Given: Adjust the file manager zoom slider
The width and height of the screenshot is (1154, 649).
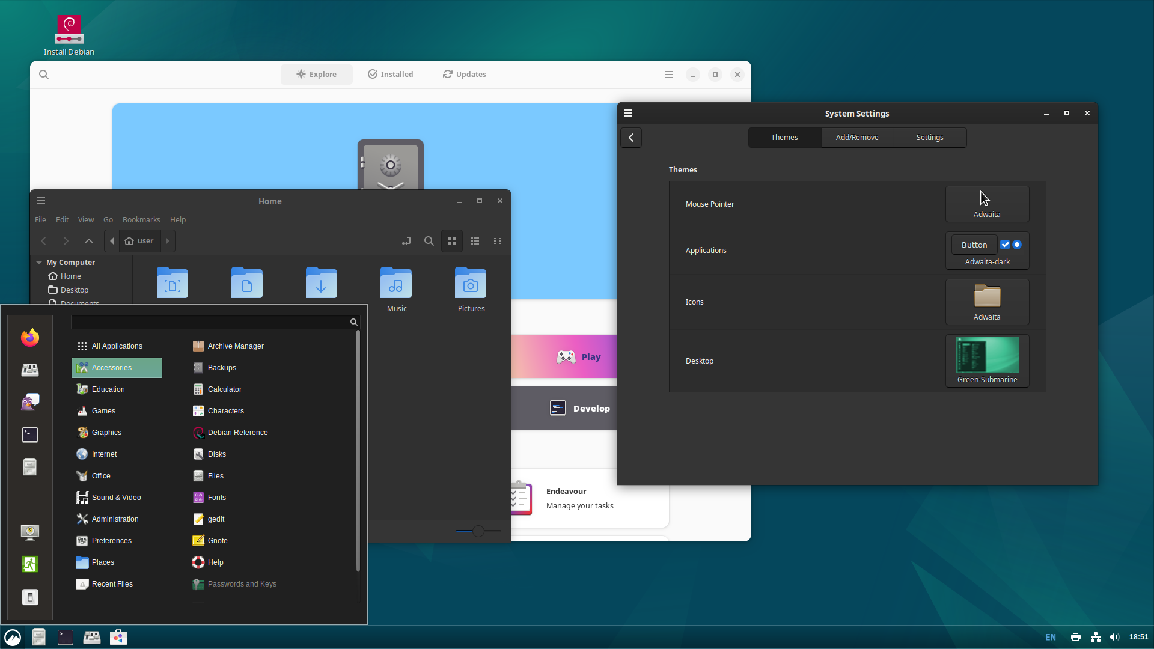Looking at the screenshot, I should pos(478,531).
